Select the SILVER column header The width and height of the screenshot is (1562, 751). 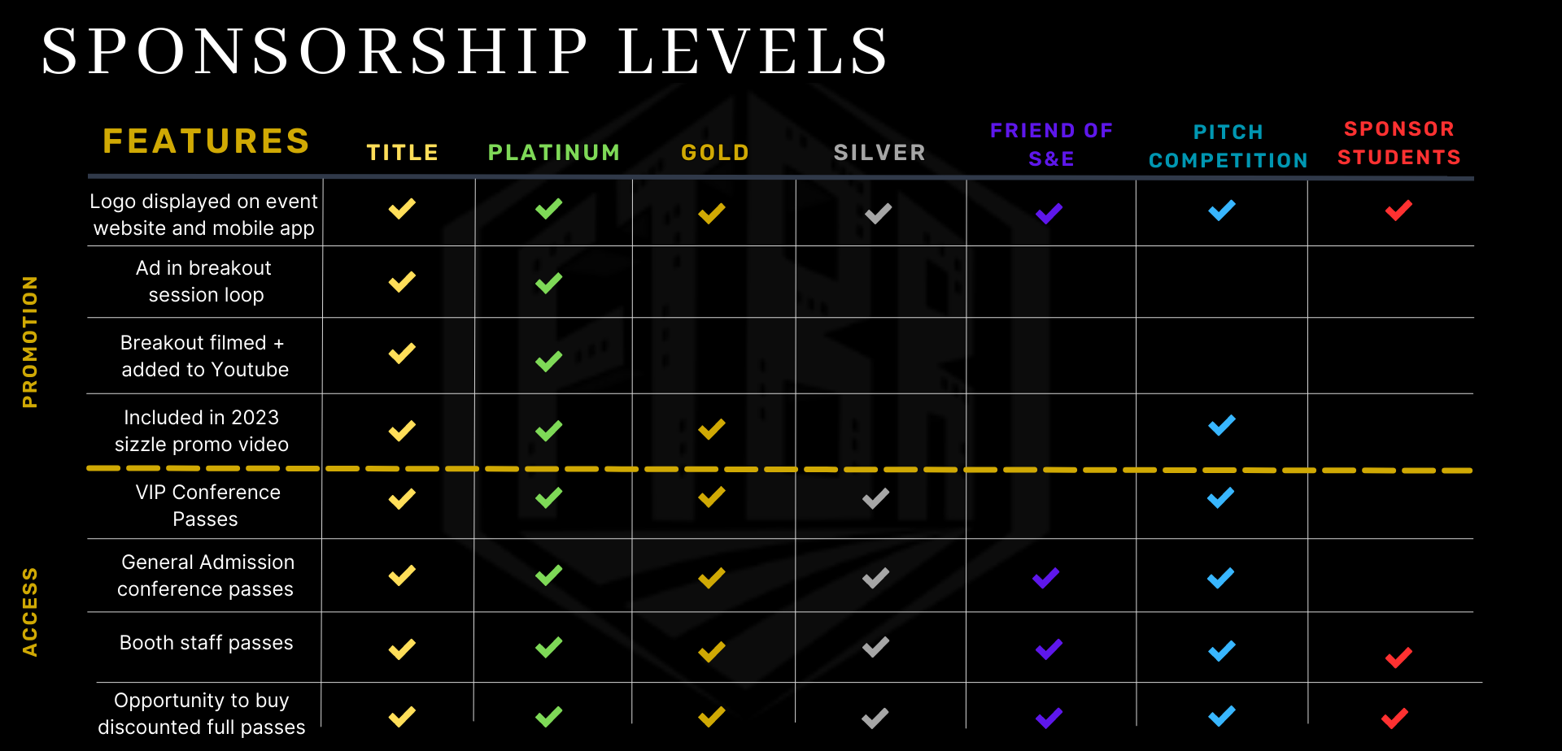click(x=879, y=153)
